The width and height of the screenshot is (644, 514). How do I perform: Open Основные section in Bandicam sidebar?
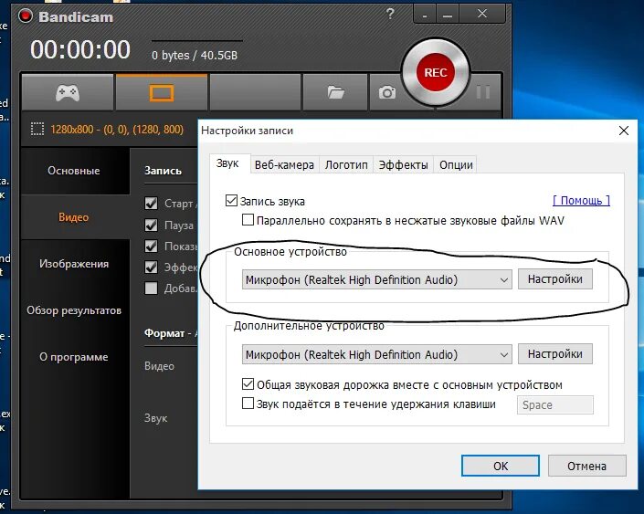pos(74,171)
